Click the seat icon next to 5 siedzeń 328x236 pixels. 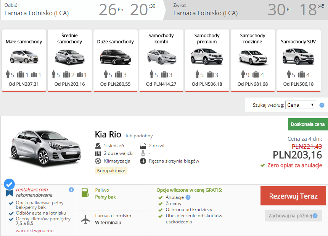pyautogui.click(x=98, y=146)
